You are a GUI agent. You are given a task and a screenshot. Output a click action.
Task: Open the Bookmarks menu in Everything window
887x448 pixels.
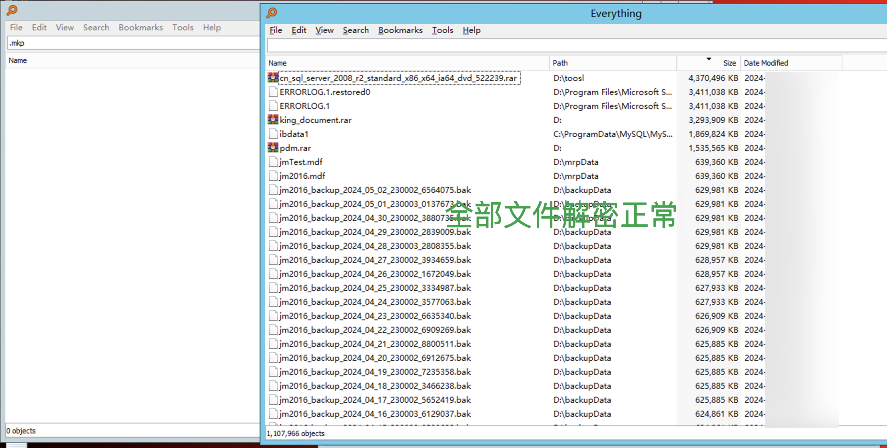click(x=400, y=30)
